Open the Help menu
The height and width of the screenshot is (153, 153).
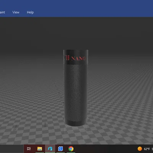(x=30, y=12)
